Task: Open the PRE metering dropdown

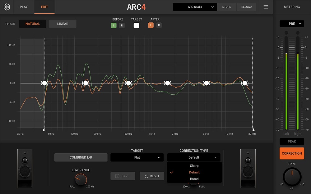Action: (292, 24)
